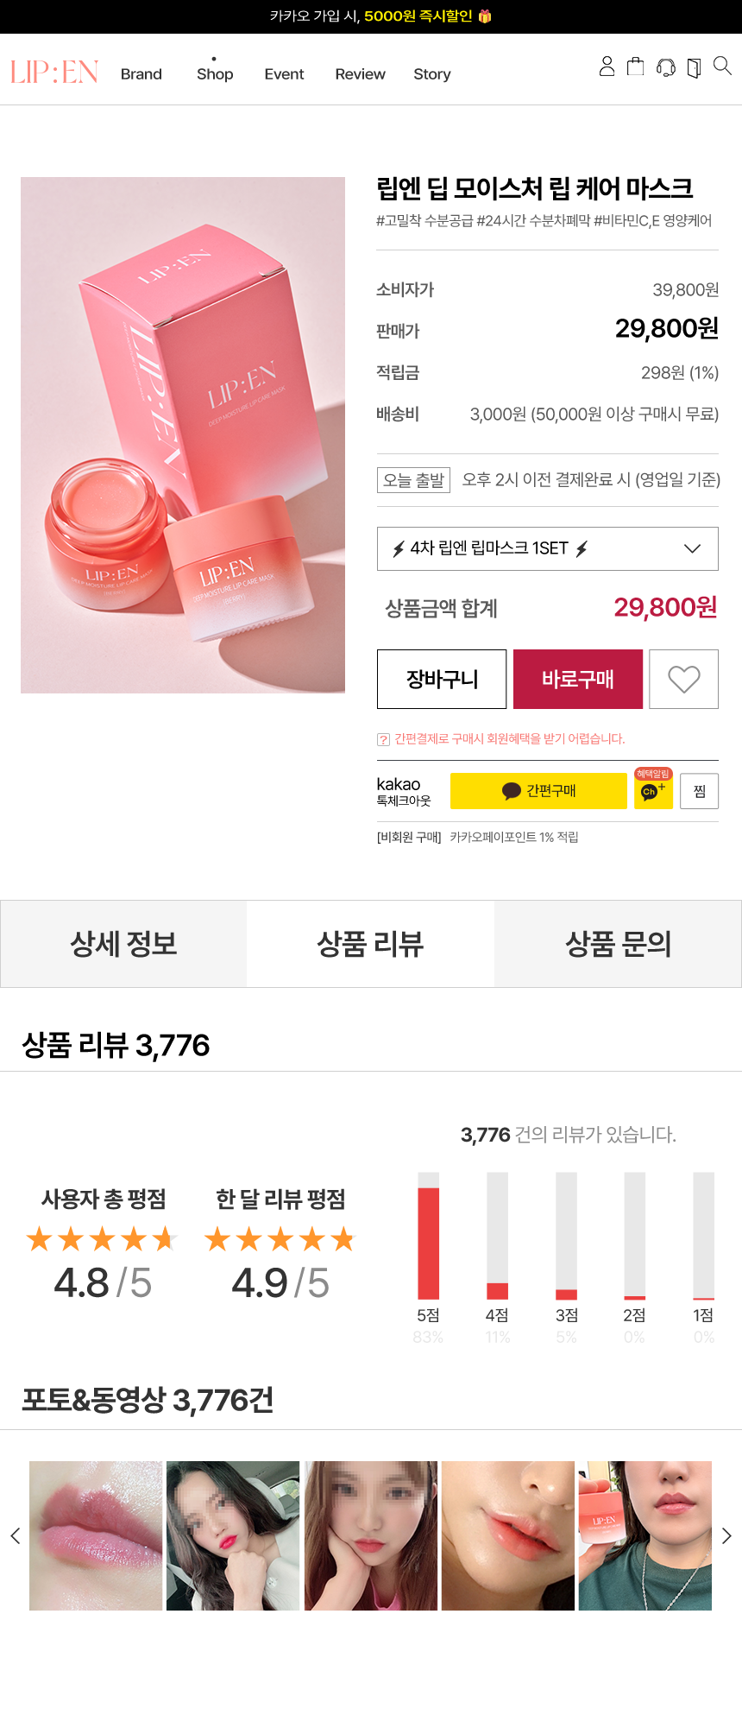Open the user account icon

pos(607,66)
